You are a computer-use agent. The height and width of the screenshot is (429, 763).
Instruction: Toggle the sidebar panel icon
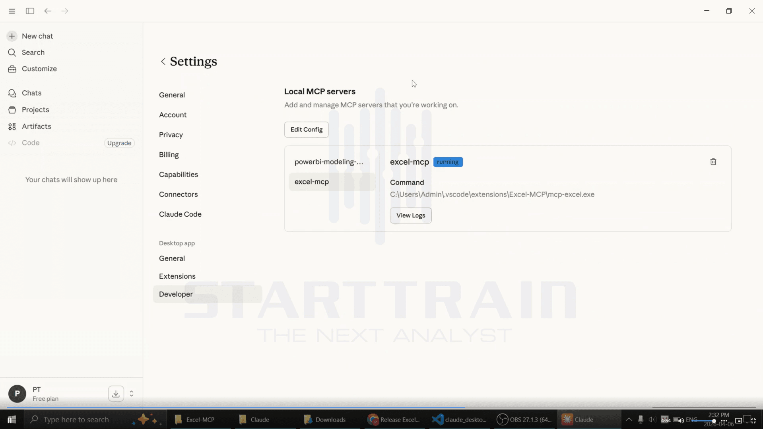coord(30,11)
